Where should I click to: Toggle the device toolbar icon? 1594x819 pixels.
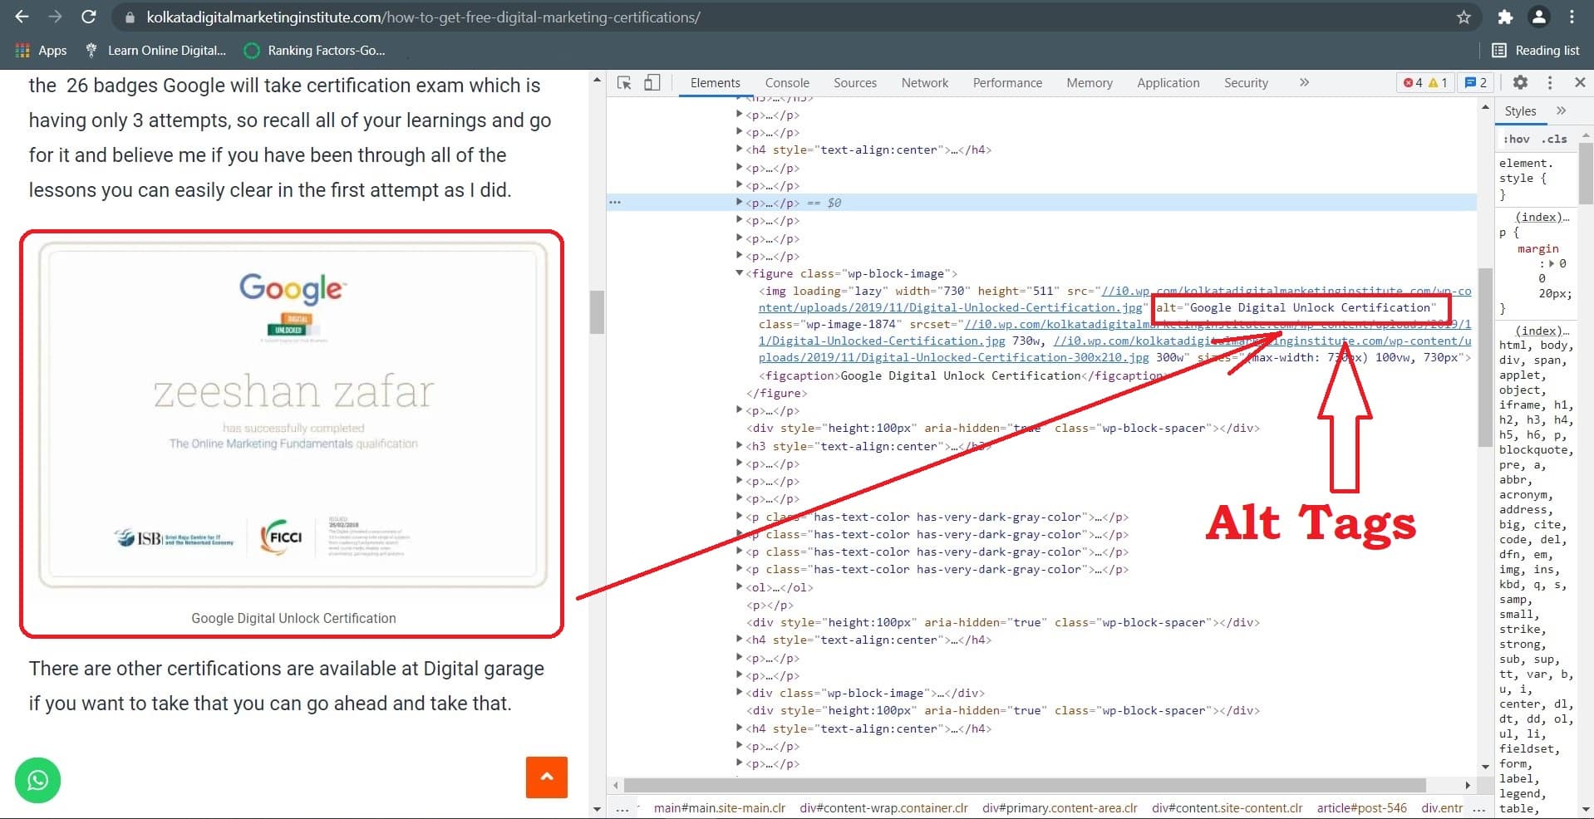tap(652, 83)
